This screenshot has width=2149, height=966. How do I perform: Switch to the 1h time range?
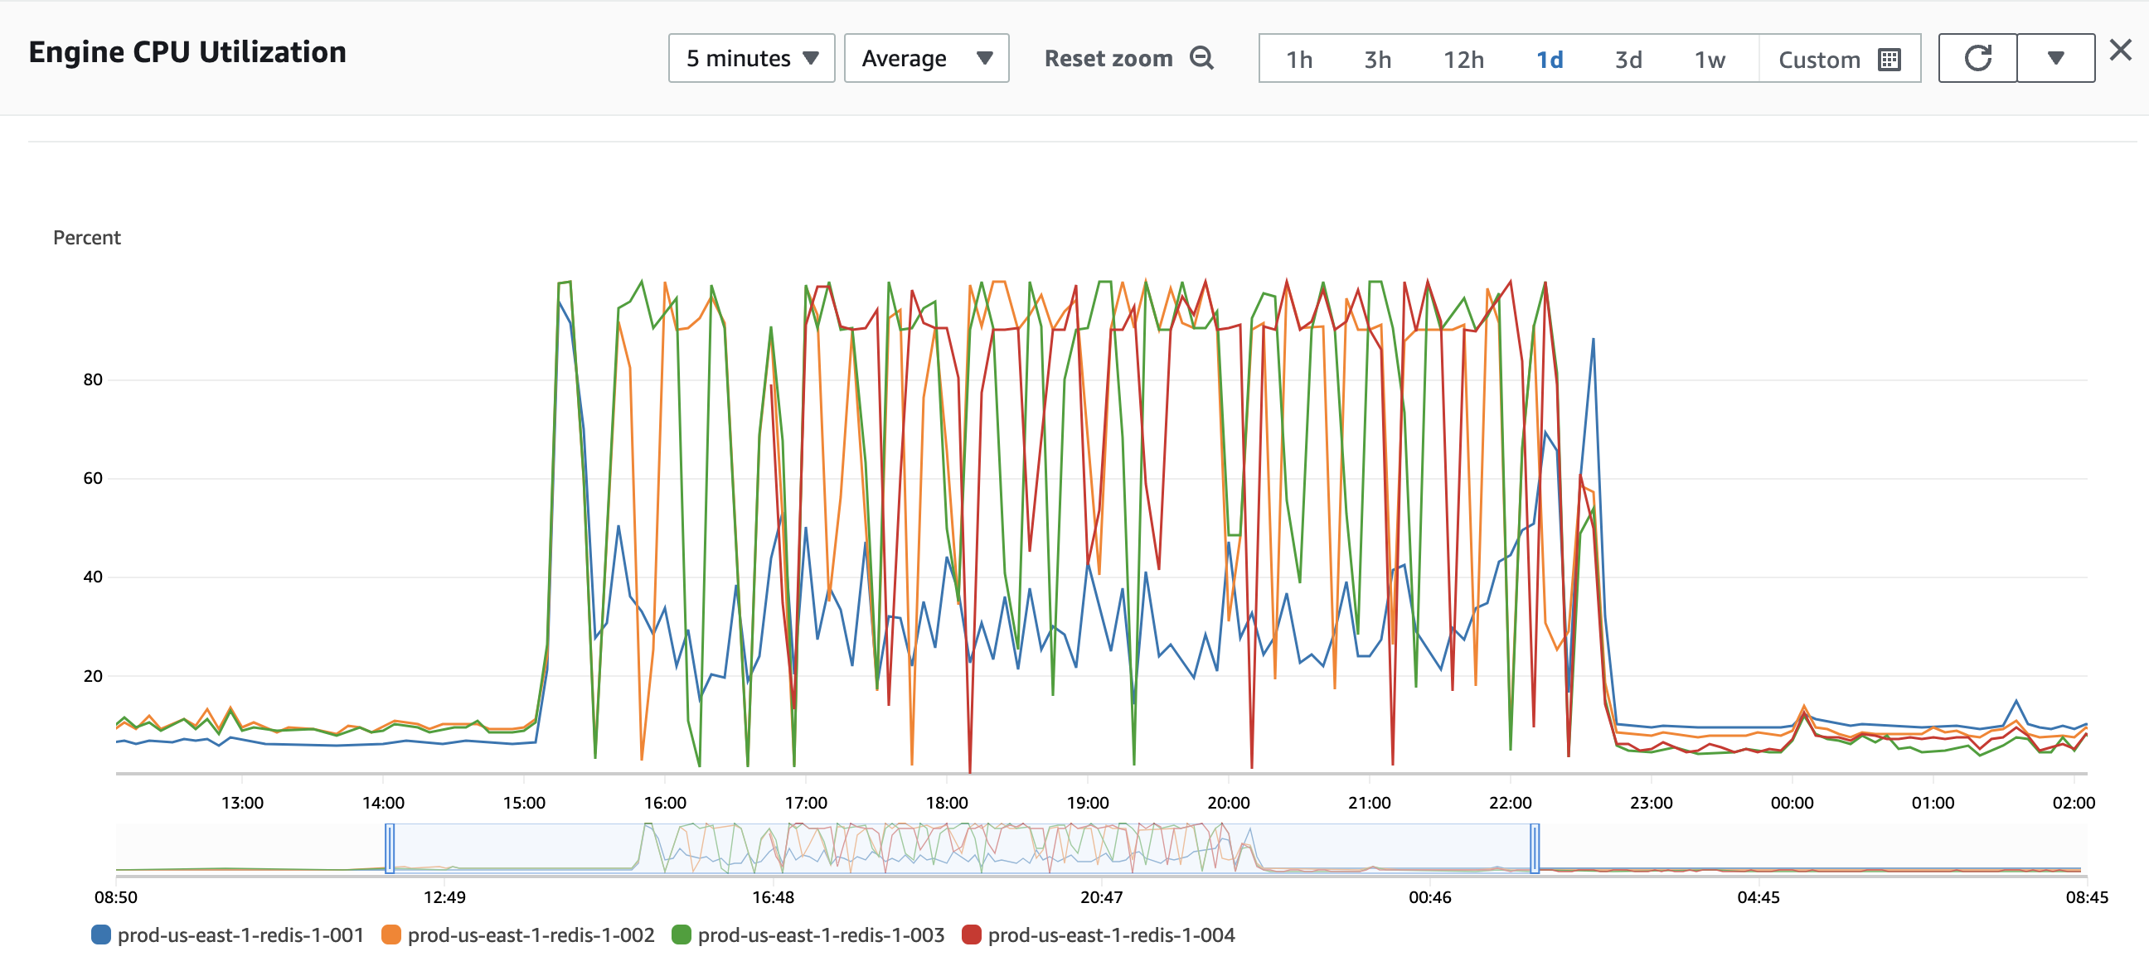(1299, 58)
